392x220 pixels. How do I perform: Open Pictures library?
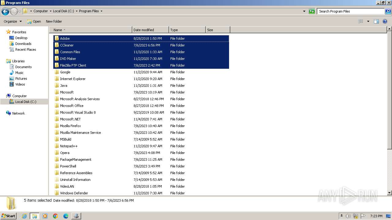tap(21, 79)
